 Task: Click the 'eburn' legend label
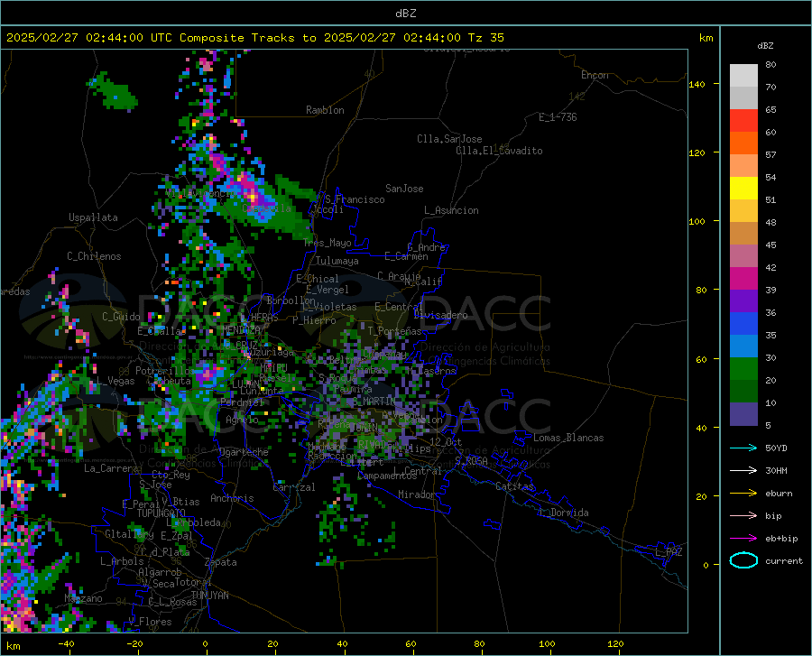(779, 494)
